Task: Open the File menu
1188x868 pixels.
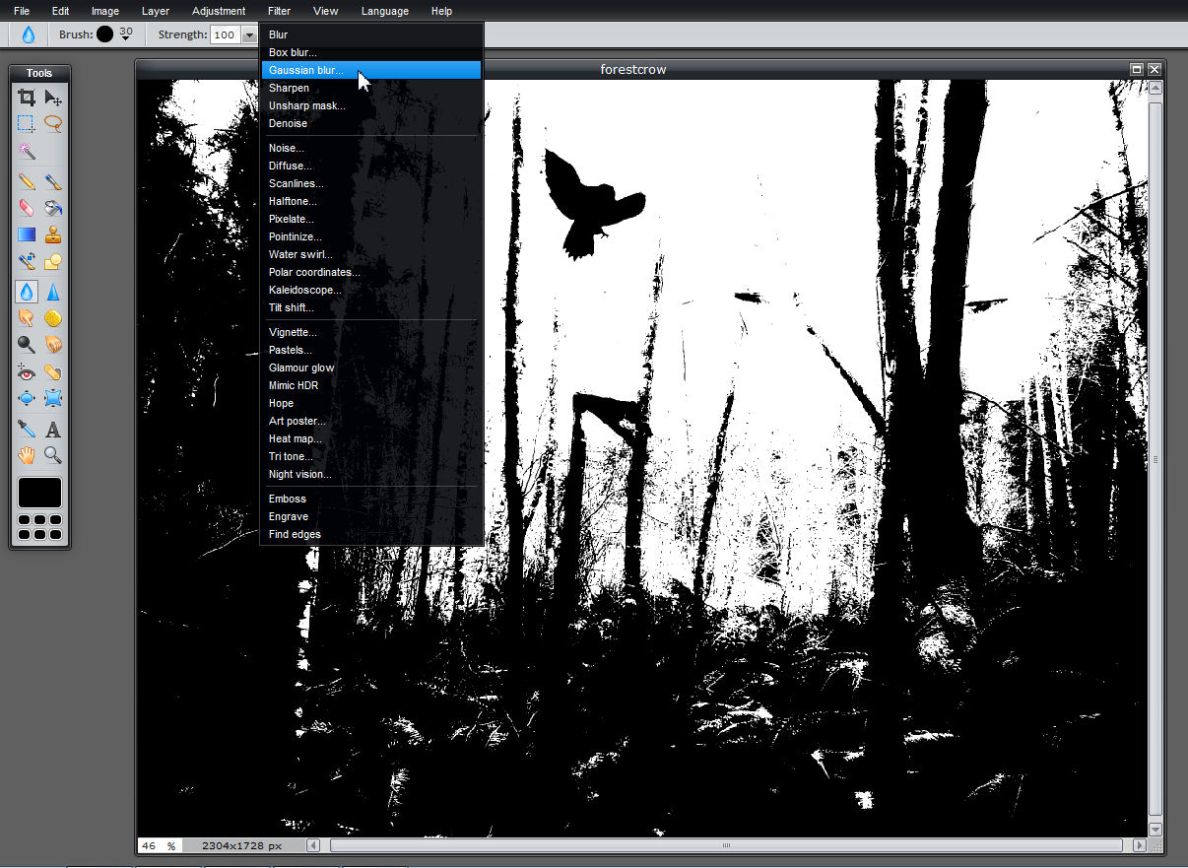Action: 22,11
